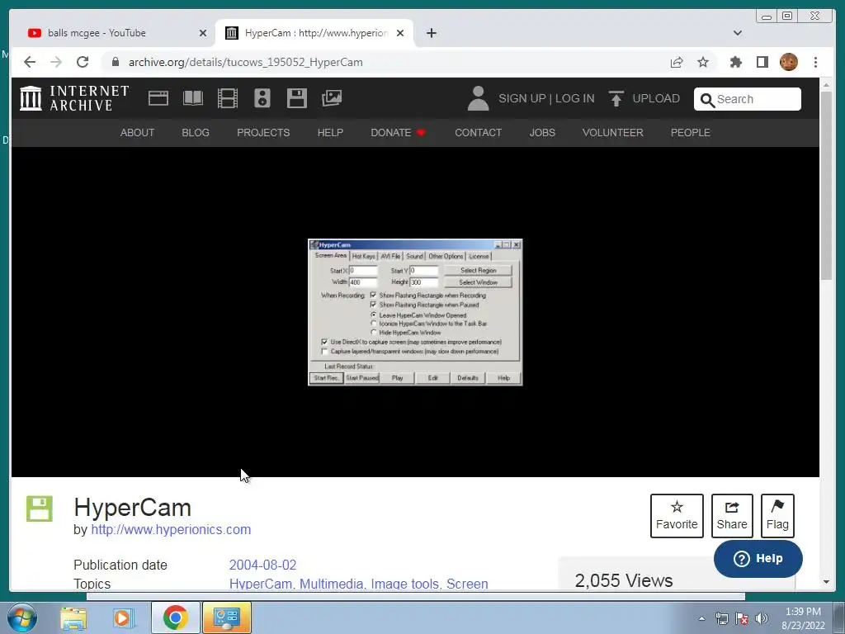This screenshot has height=634, width=845.
Task: Select the HyperCam archive tab
Action: [314, 33]
